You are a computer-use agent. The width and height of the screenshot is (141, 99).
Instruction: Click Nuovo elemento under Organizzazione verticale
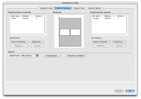pyautogui.click(x=101, y=42)
